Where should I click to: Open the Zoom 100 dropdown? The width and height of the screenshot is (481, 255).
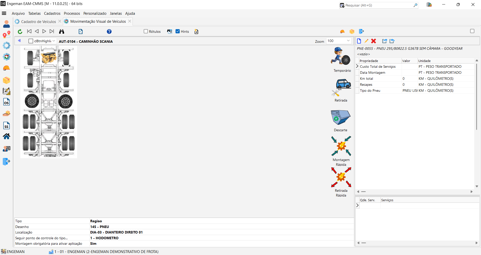click(348, 41)
